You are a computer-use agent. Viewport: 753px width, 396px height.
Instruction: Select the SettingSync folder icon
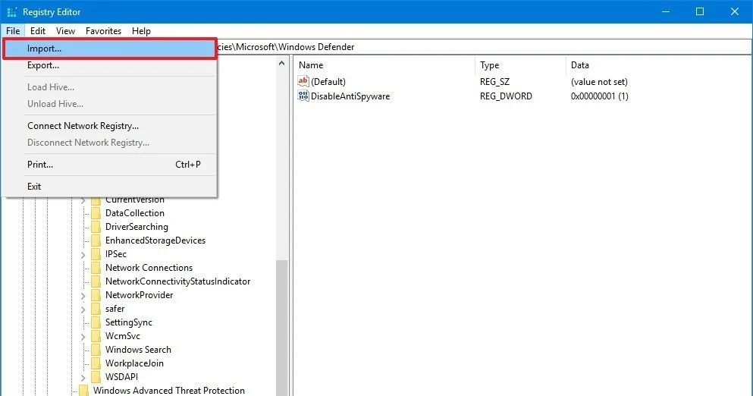96,322
